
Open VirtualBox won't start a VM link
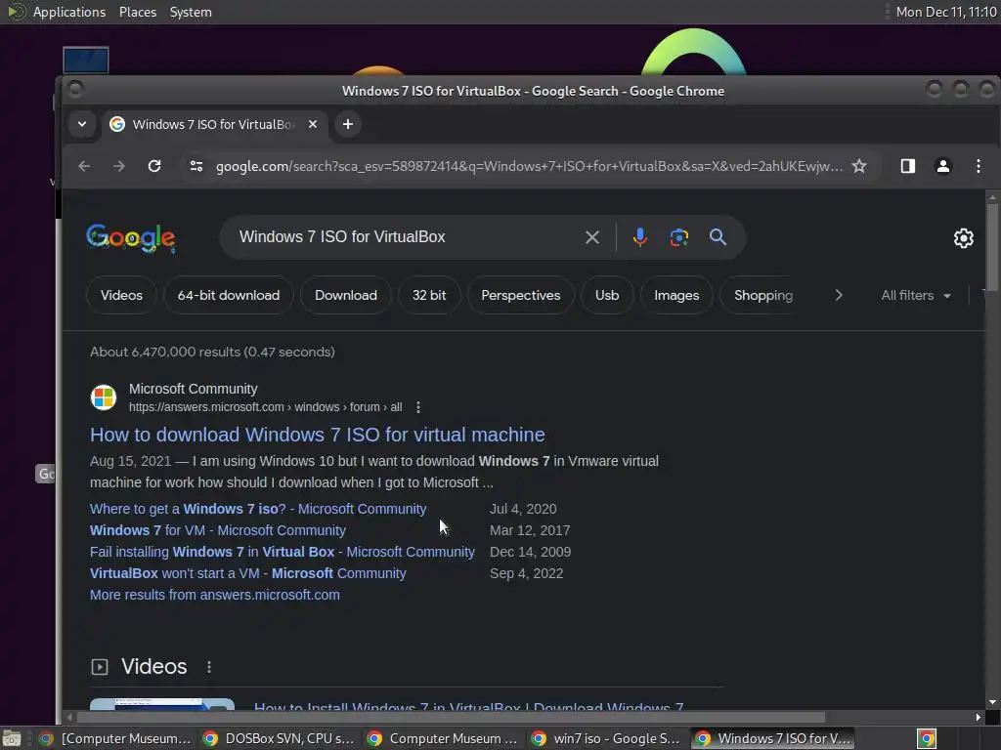click(247, 573)
